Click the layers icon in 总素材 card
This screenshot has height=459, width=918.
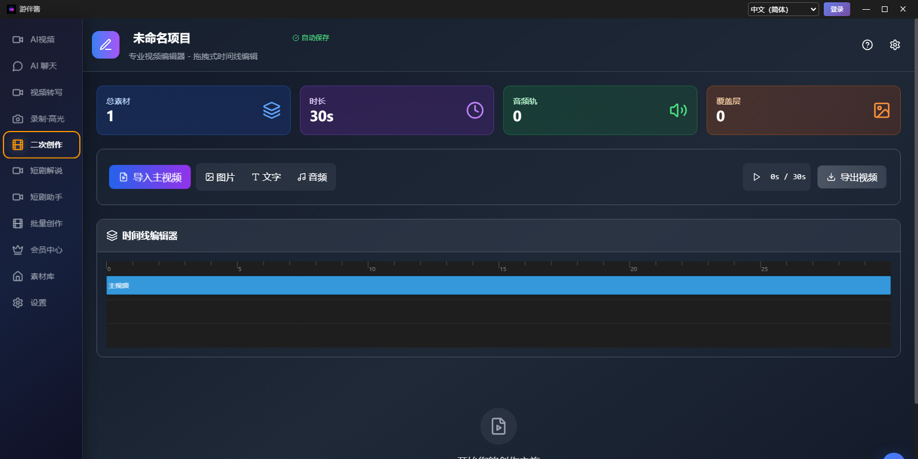(x=271, y=110)
